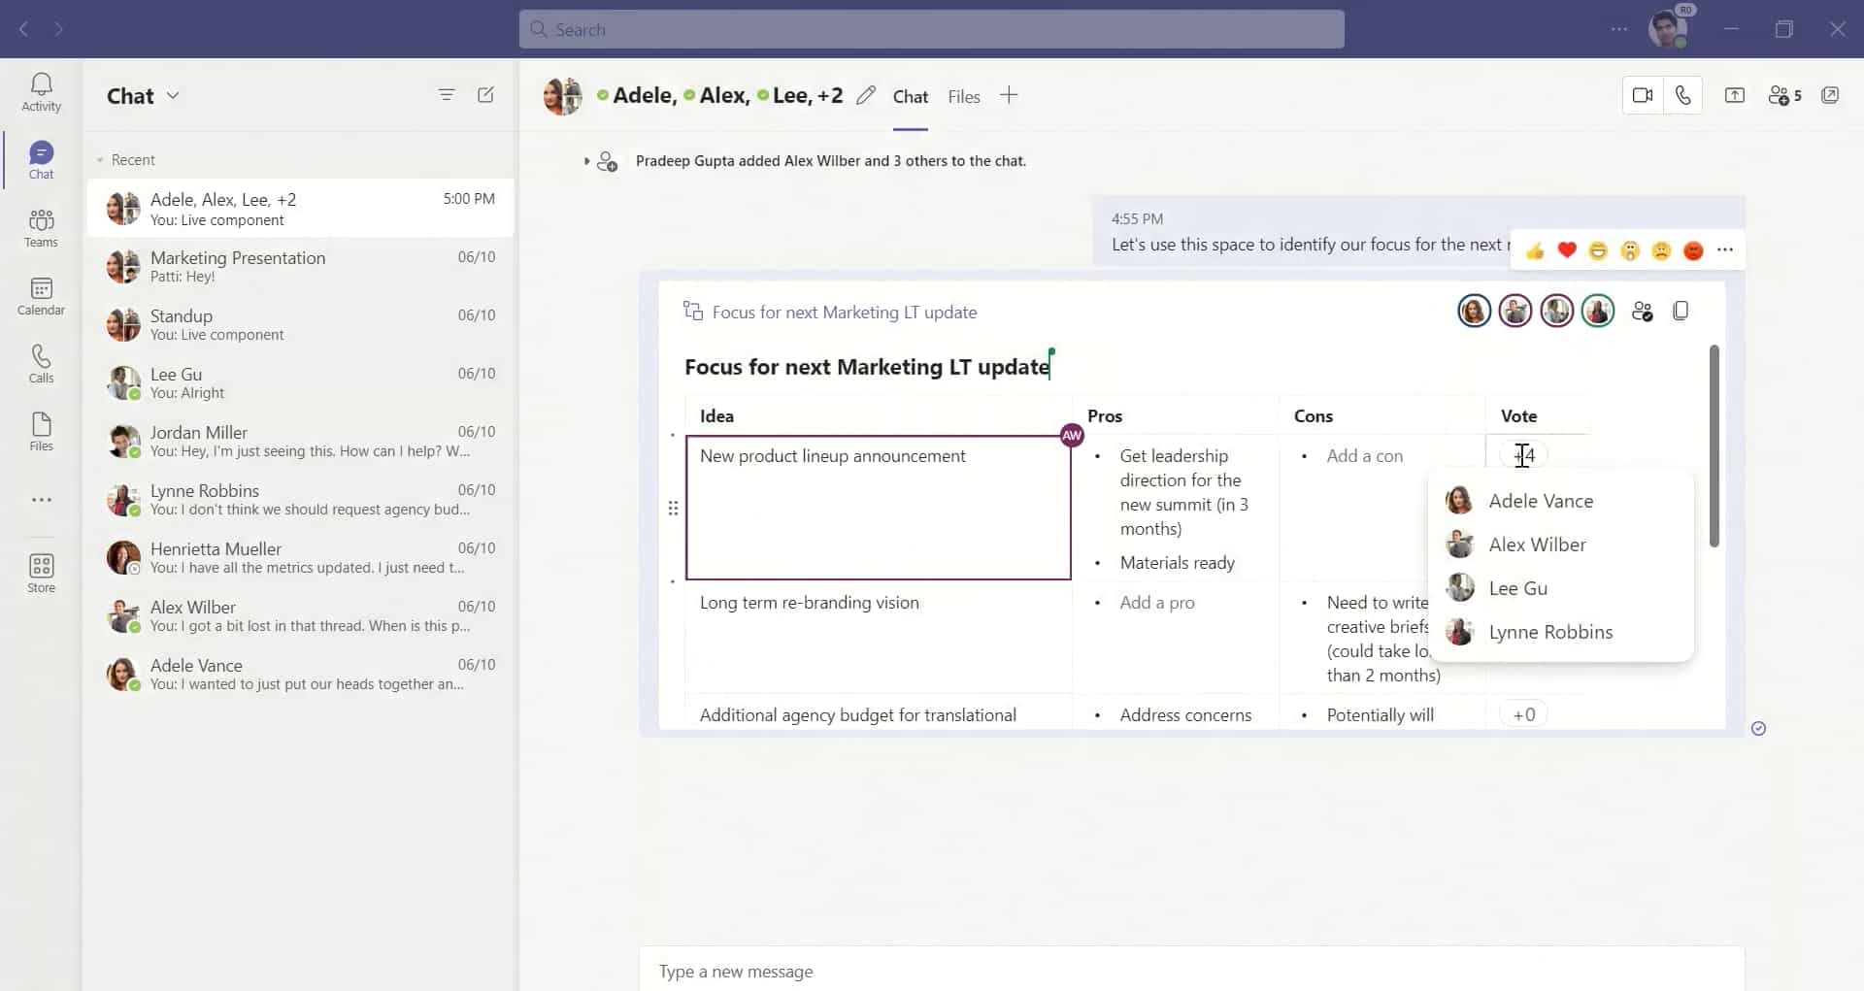Click the copy component icon
This screenshot has width=1864, height=991.
[1681, 311]
